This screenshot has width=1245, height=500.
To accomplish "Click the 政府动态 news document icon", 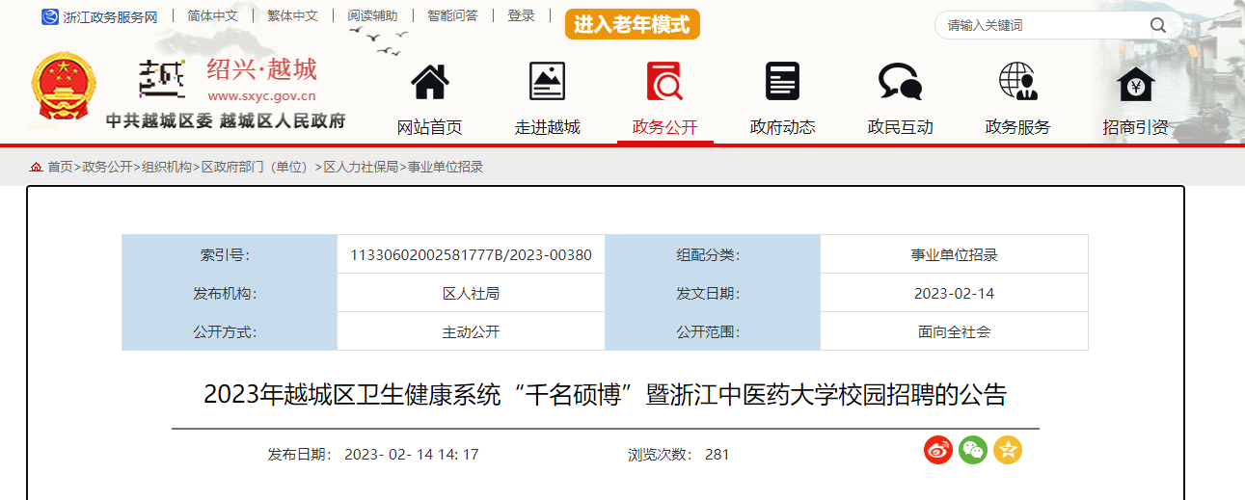I will coord(782,82).
